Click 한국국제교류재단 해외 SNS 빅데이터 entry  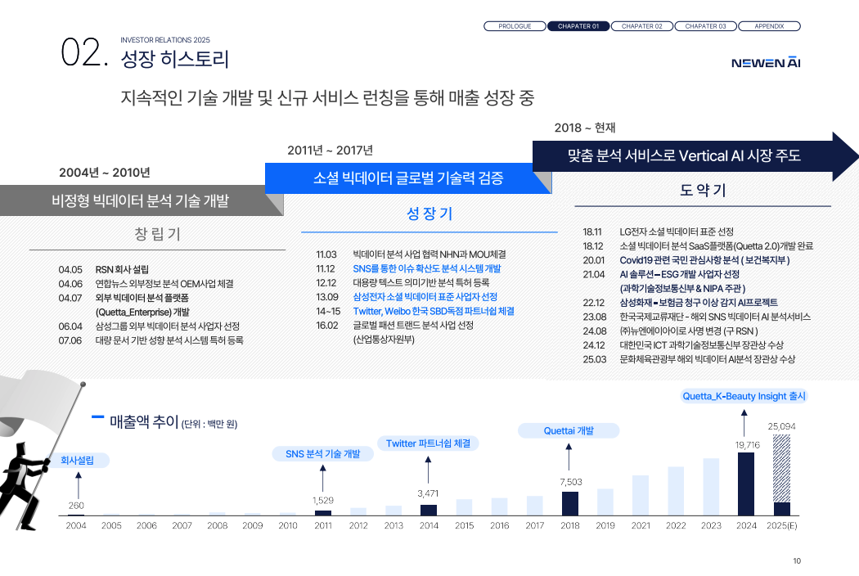(x=716, y=317)
